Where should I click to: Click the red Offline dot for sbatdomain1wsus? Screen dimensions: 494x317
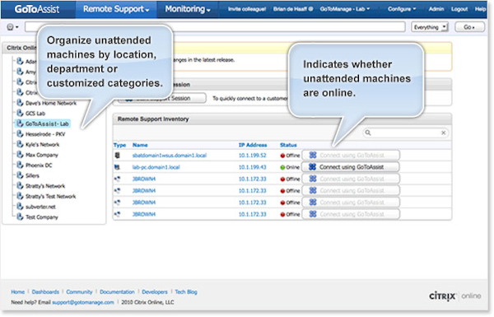click(282, 156)
